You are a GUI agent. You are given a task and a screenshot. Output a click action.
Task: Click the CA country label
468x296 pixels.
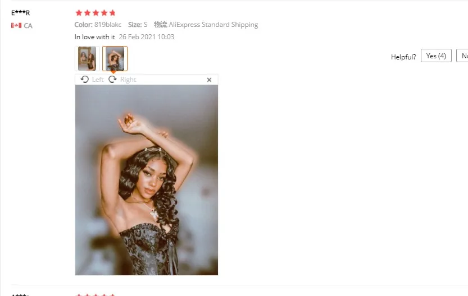28,26
